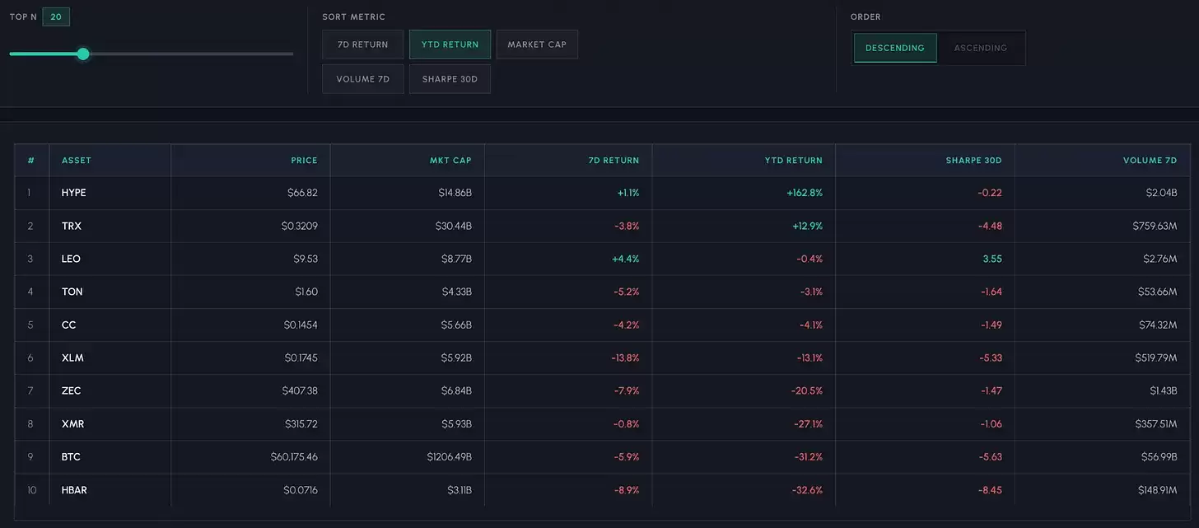This screenshot has width=1199, height=528.
Task: Click the Sharpe 30D column header
Action: [973, 161]
